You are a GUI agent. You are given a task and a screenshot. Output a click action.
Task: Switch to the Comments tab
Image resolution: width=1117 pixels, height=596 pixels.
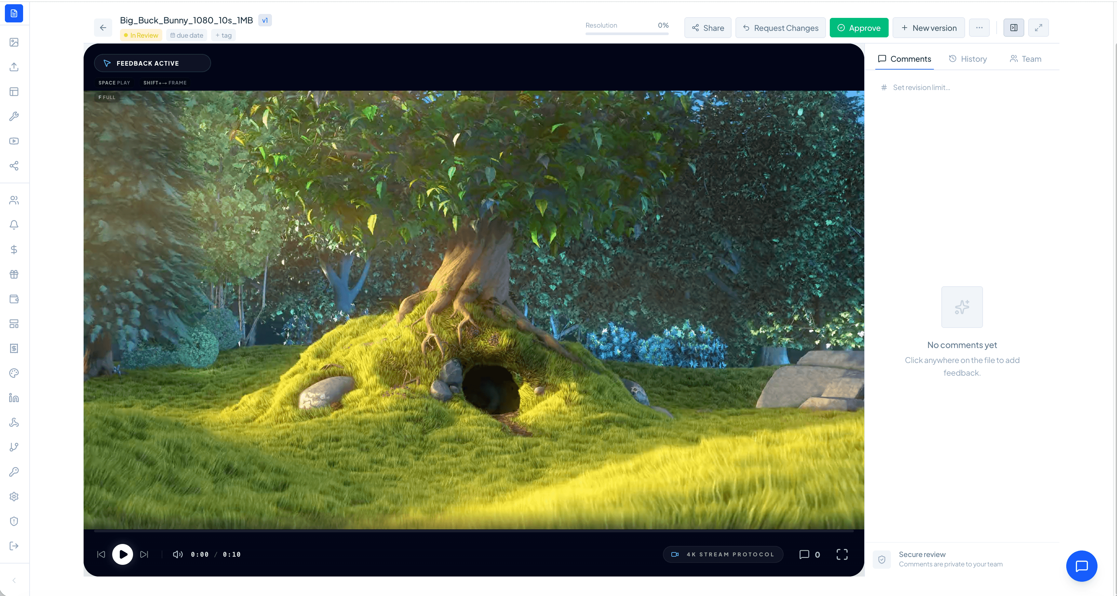[x=905, y=59]
